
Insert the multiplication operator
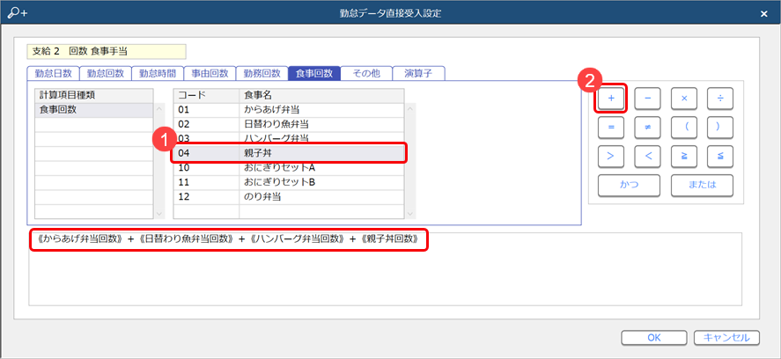pos(684,98)
